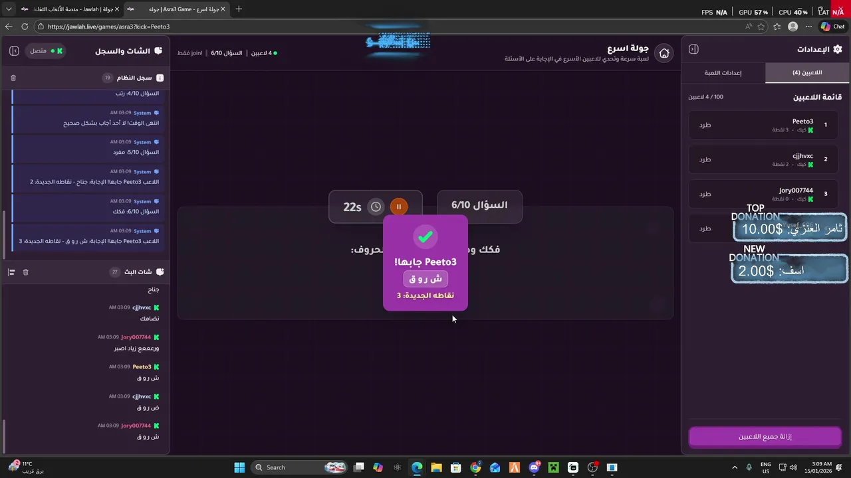Viewport: 851px width, 478px height.
Task: Collapse the chat and log sidebar
Action: click(14, 51)
